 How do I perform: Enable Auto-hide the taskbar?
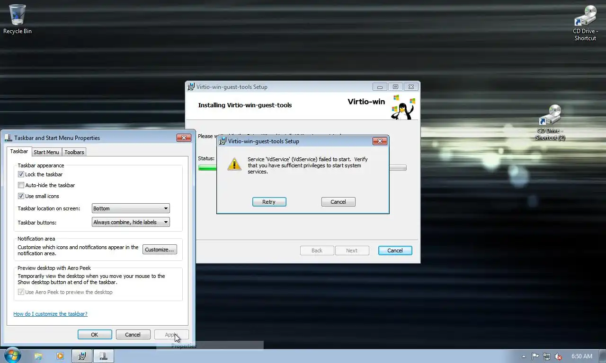pos(21,185)
